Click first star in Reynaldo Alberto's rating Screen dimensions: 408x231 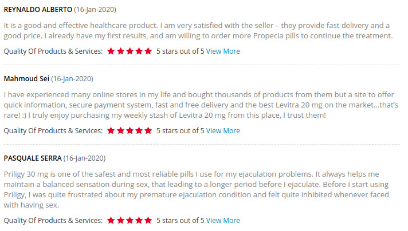(x=111, y=51)
